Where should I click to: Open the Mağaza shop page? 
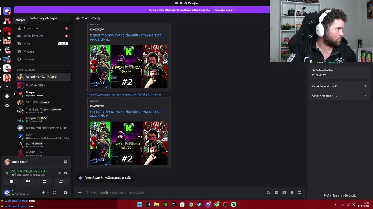43,51
